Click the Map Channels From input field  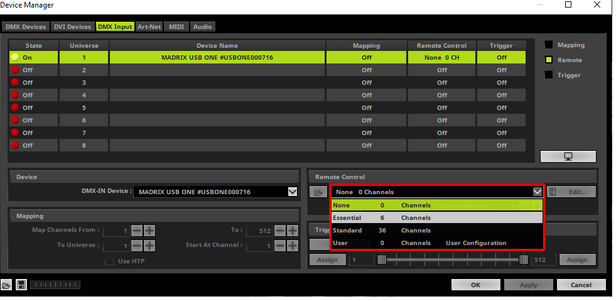point(117,231)
